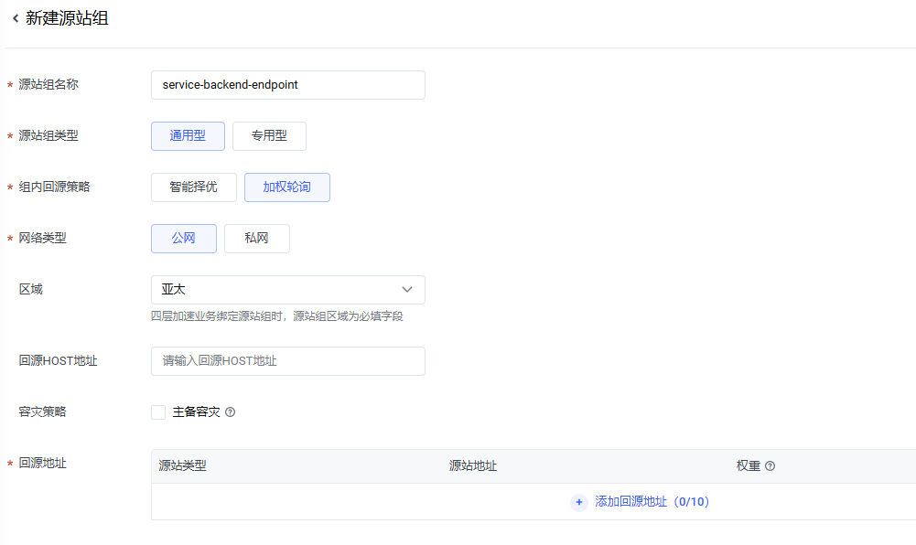Viewport: 916px width, 545px height.
Task: Click the 源站组类型 label
Action: (48, 136)
